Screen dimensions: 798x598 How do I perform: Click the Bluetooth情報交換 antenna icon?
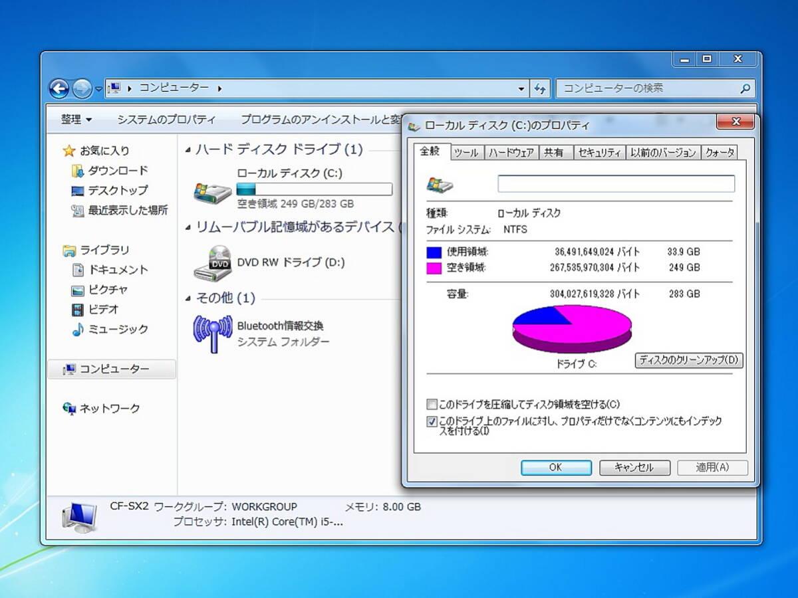coord(213,334)
